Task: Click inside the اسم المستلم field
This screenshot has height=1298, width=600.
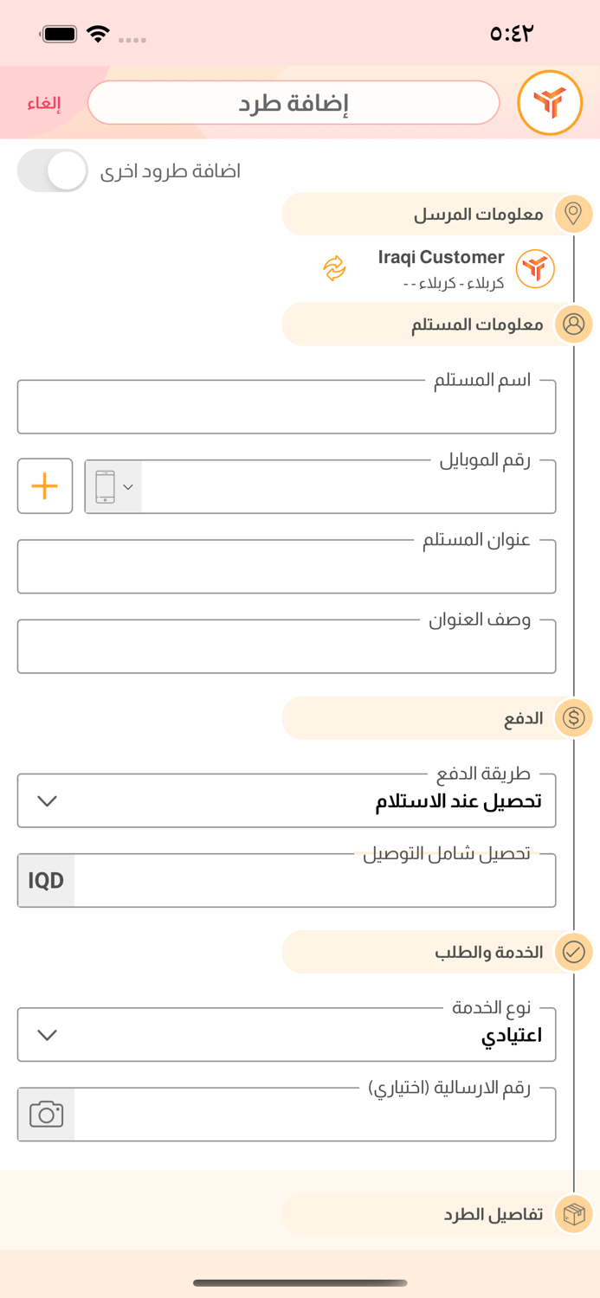Action: click(x=287, y=407)
